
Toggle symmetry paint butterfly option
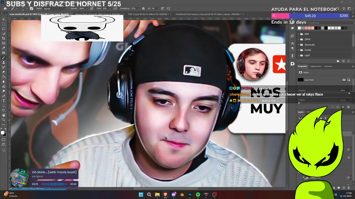pyautogui.click(x=168, y=9)
